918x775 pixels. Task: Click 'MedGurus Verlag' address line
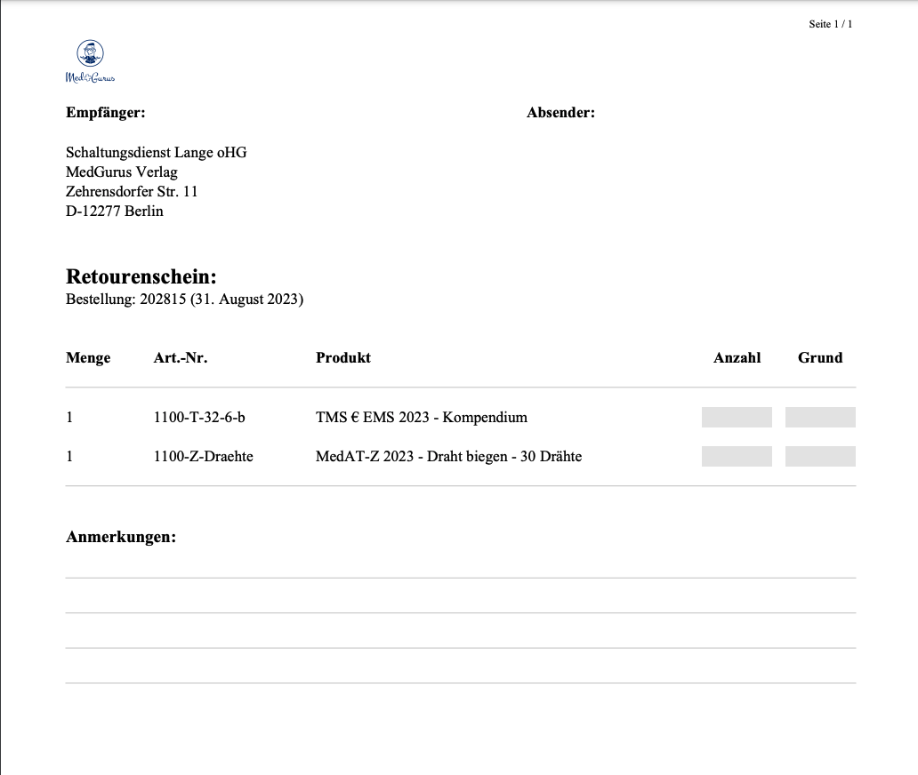(122, 172)
